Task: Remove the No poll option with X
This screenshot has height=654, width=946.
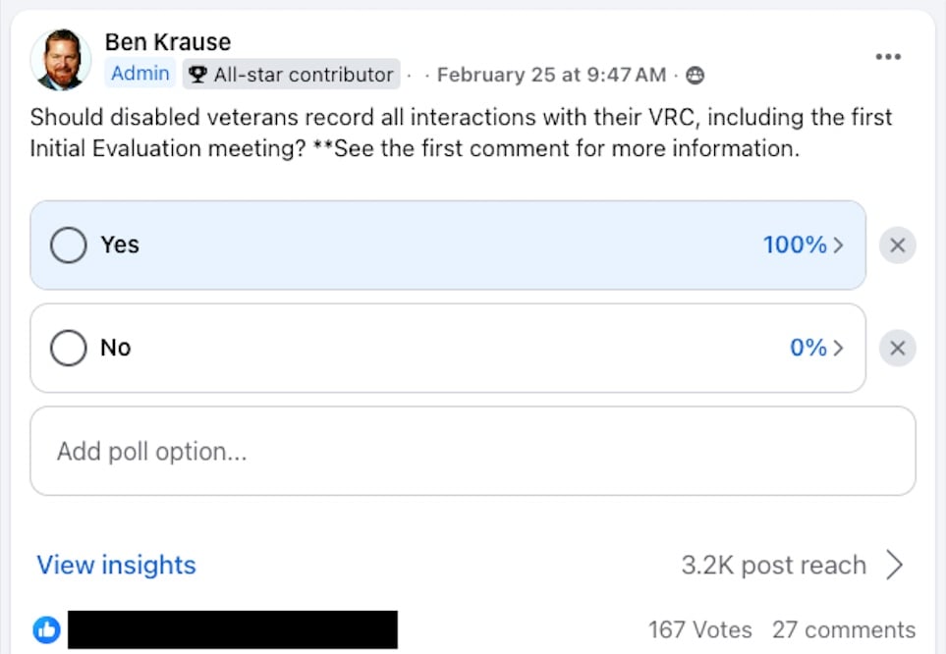Action: click(897, 348)
